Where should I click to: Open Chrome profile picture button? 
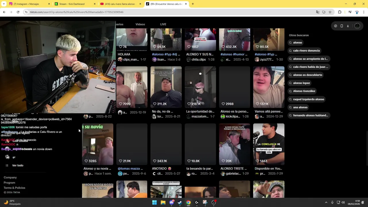(x=357, y=12)
